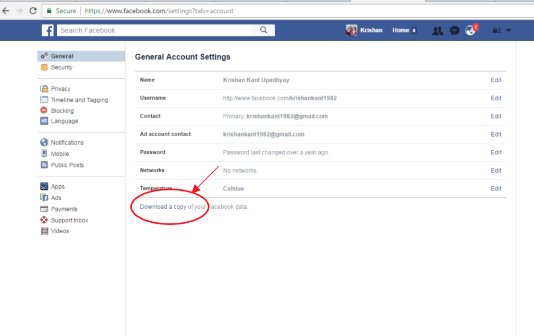
Task: Edit the Ad account contact row
Action: [496, 134]
